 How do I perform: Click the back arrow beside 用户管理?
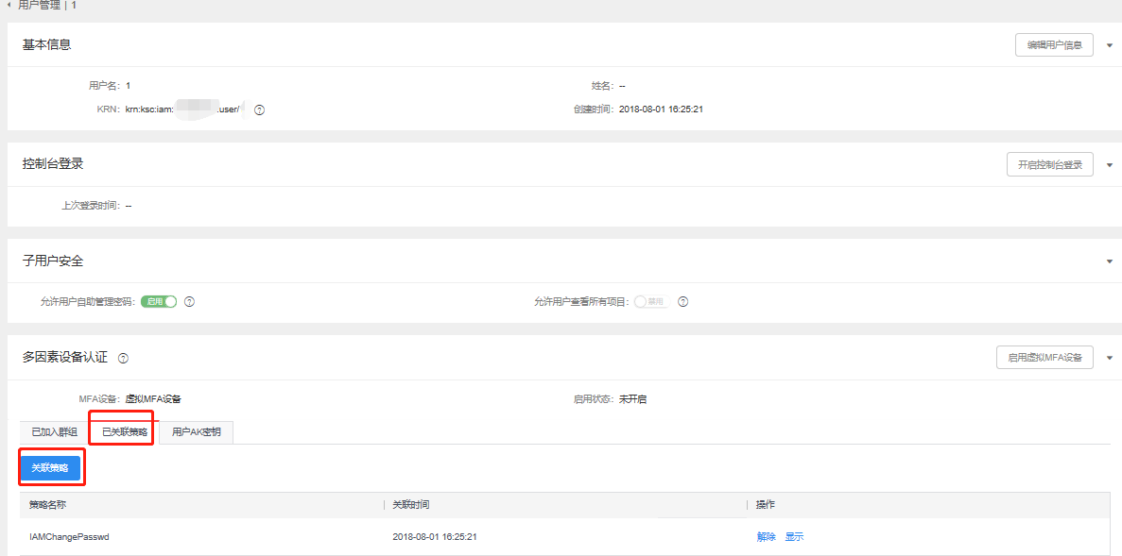pos(9,5)
